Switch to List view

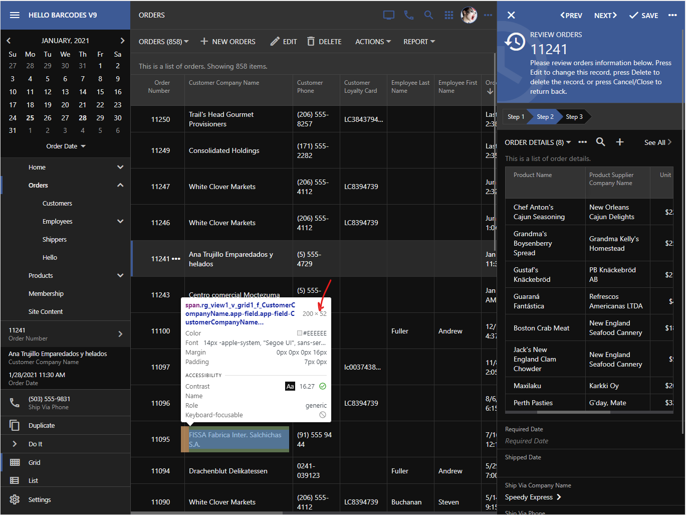point(33,481)
